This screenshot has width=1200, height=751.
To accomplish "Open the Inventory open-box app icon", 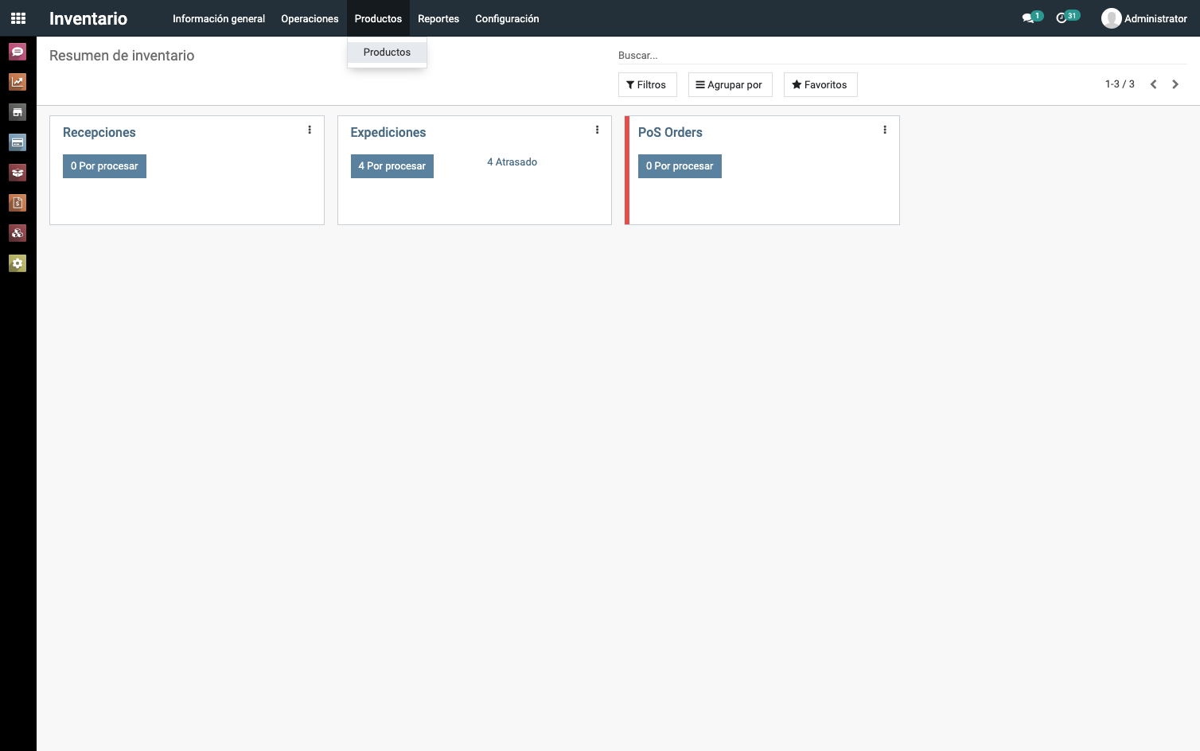I will click(18, 173).
